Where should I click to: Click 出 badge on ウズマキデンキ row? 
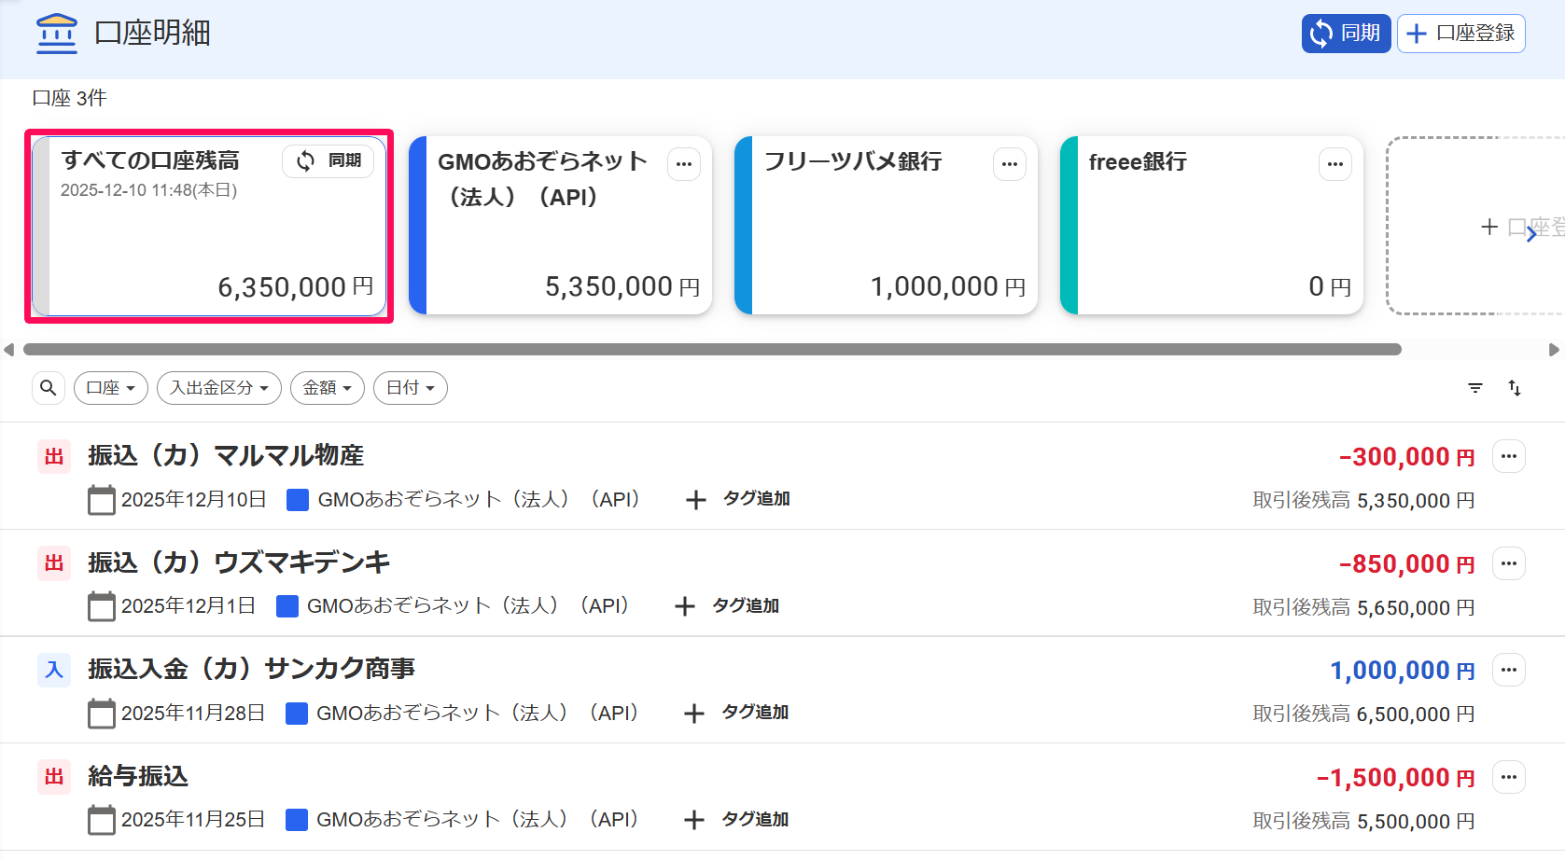(x=54, y=563)
